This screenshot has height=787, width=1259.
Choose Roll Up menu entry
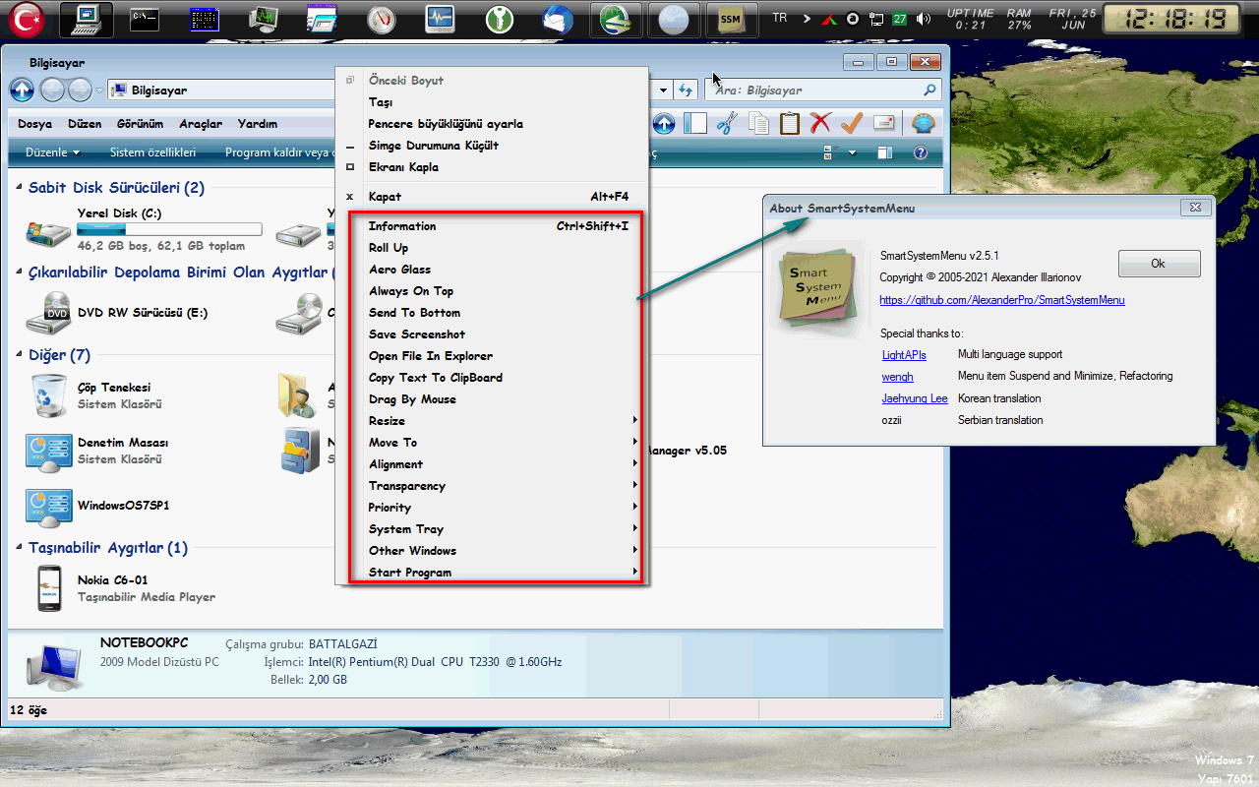pyautogui.click(x=493, y=248)
